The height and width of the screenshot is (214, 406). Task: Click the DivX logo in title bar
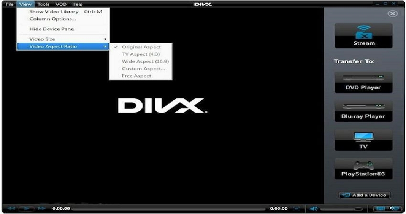click(203, 4)
